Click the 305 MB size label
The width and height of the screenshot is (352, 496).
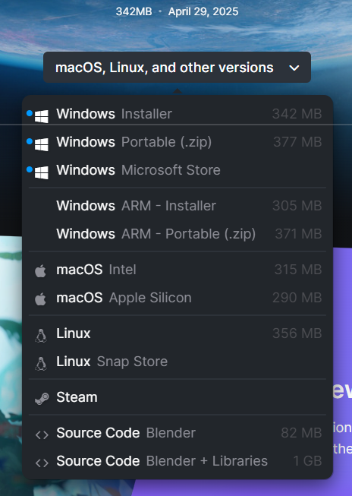297,206
